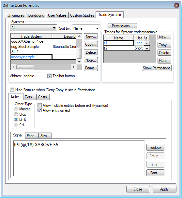Click down arrow of Trade System list scrollbar
The image size is (182, 198).
pyautogui.click(x=79, y=62)
